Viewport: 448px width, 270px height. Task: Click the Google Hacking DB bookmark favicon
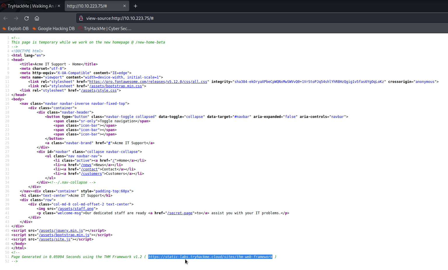click(x=34, y=29)
